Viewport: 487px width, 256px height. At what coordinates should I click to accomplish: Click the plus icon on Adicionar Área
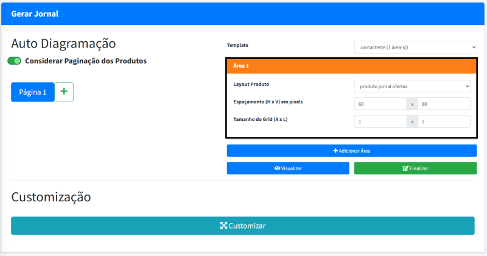(335, 151)
